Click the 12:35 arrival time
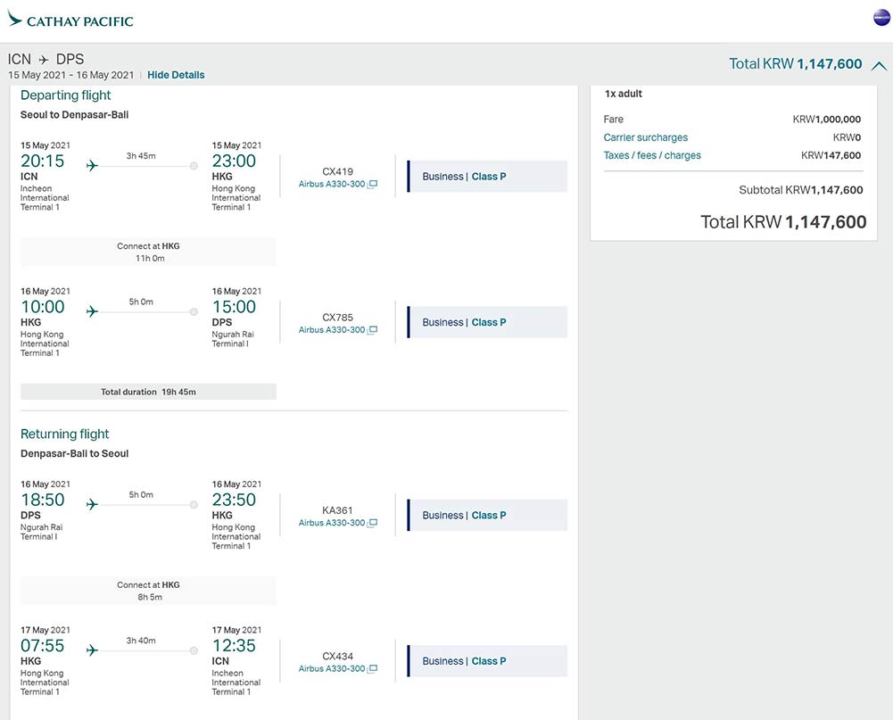 234,646
